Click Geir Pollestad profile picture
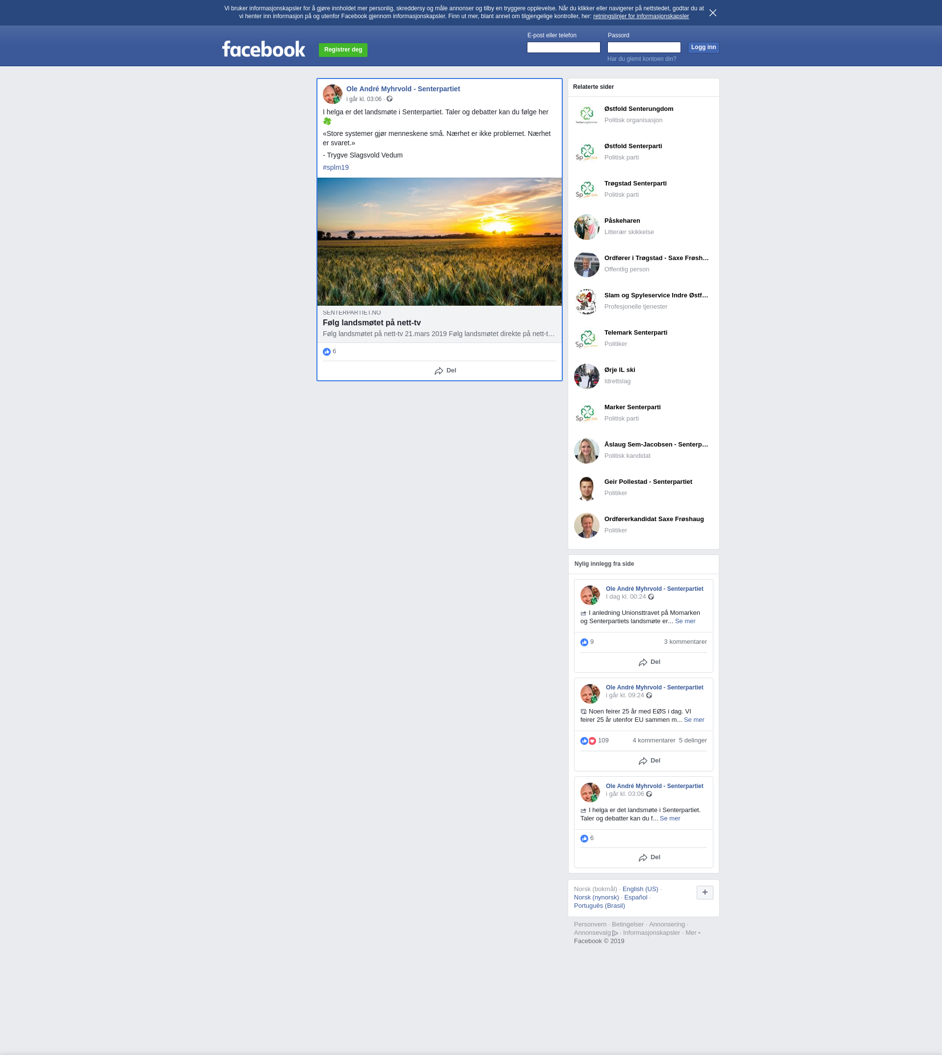942x1055 pixels. [x=586, y=488]
